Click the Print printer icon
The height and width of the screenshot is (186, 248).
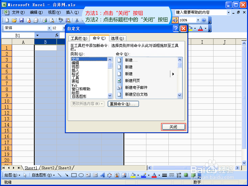coord(45,20)
